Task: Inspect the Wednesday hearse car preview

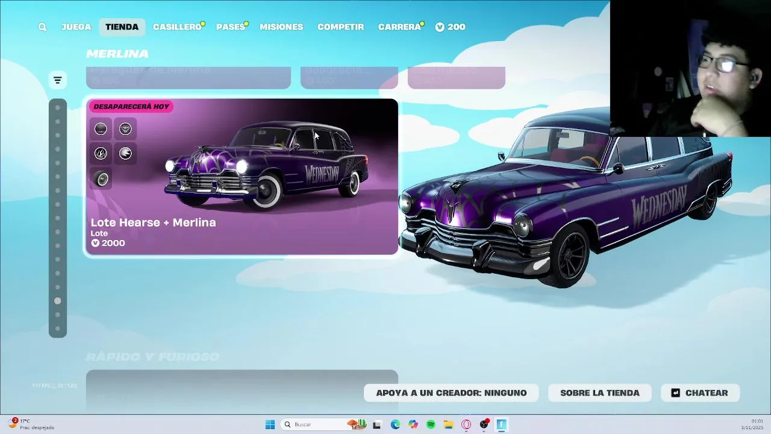Action: tap(566, 199)
